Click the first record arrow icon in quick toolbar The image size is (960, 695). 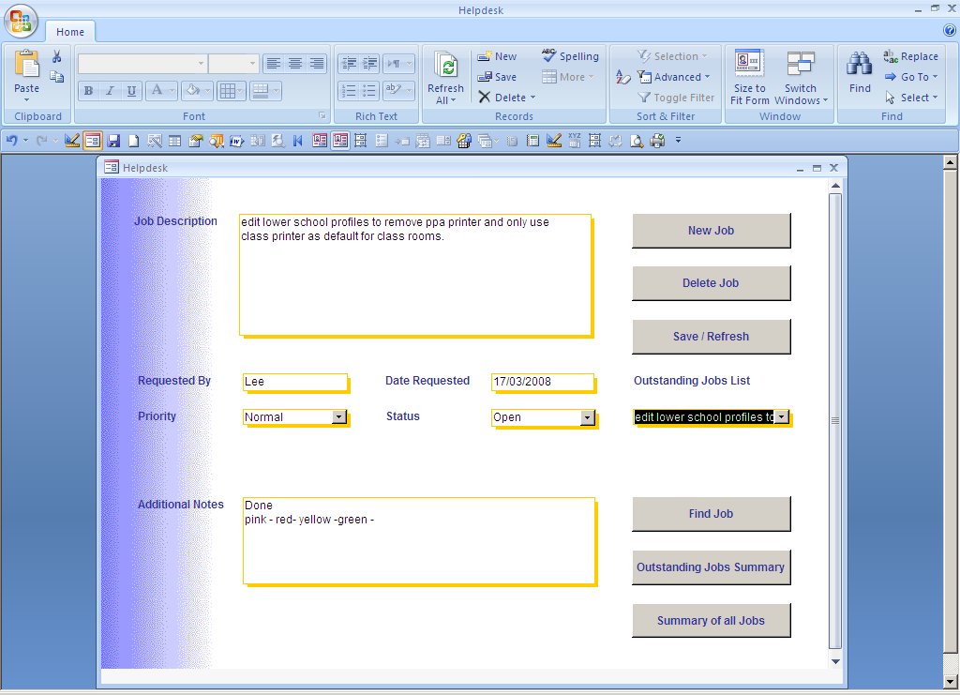tap(298, 141)
